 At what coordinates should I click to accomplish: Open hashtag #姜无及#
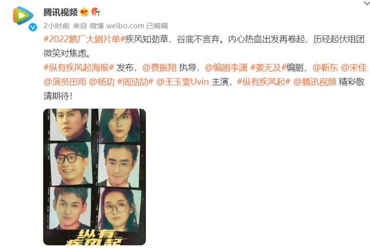pyautogui.click(x=268, y=68)
